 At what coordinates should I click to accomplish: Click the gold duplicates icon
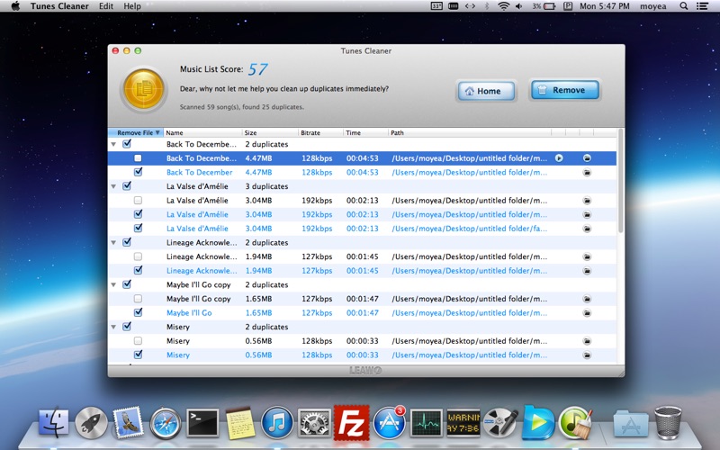click(144, 89)
